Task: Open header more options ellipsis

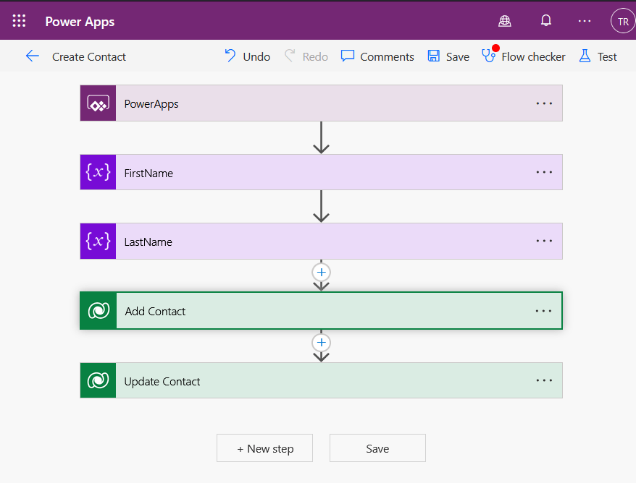Action: click(585, 21)
